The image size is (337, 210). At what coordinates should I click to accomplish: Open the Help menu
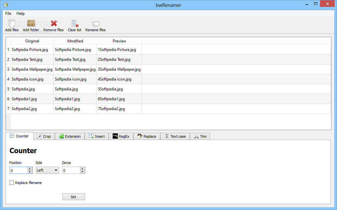[20, 13]
